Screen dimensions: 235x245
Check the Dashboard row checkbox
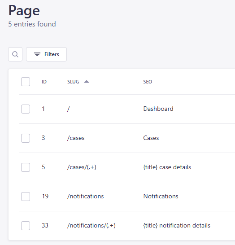coord(26,109)
